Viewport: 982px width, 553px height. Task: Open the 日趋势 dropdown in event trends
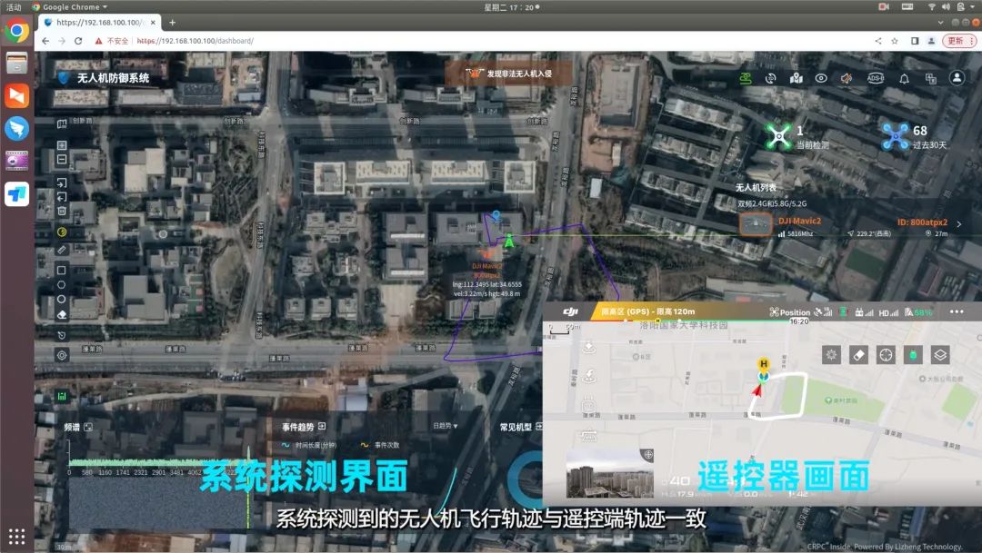[445, 426]
